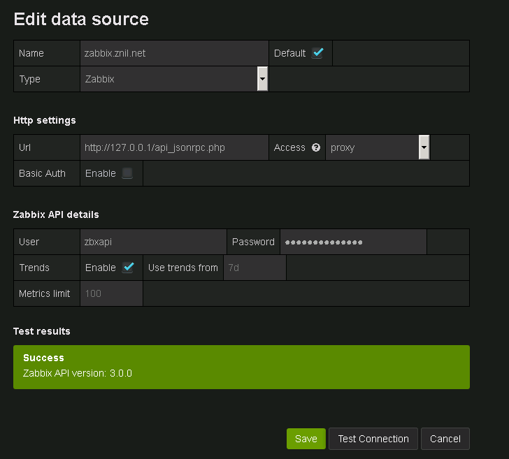Edit the Use trends from field
The width and height of the screenshot is (509, 459).
pos(254,268)
